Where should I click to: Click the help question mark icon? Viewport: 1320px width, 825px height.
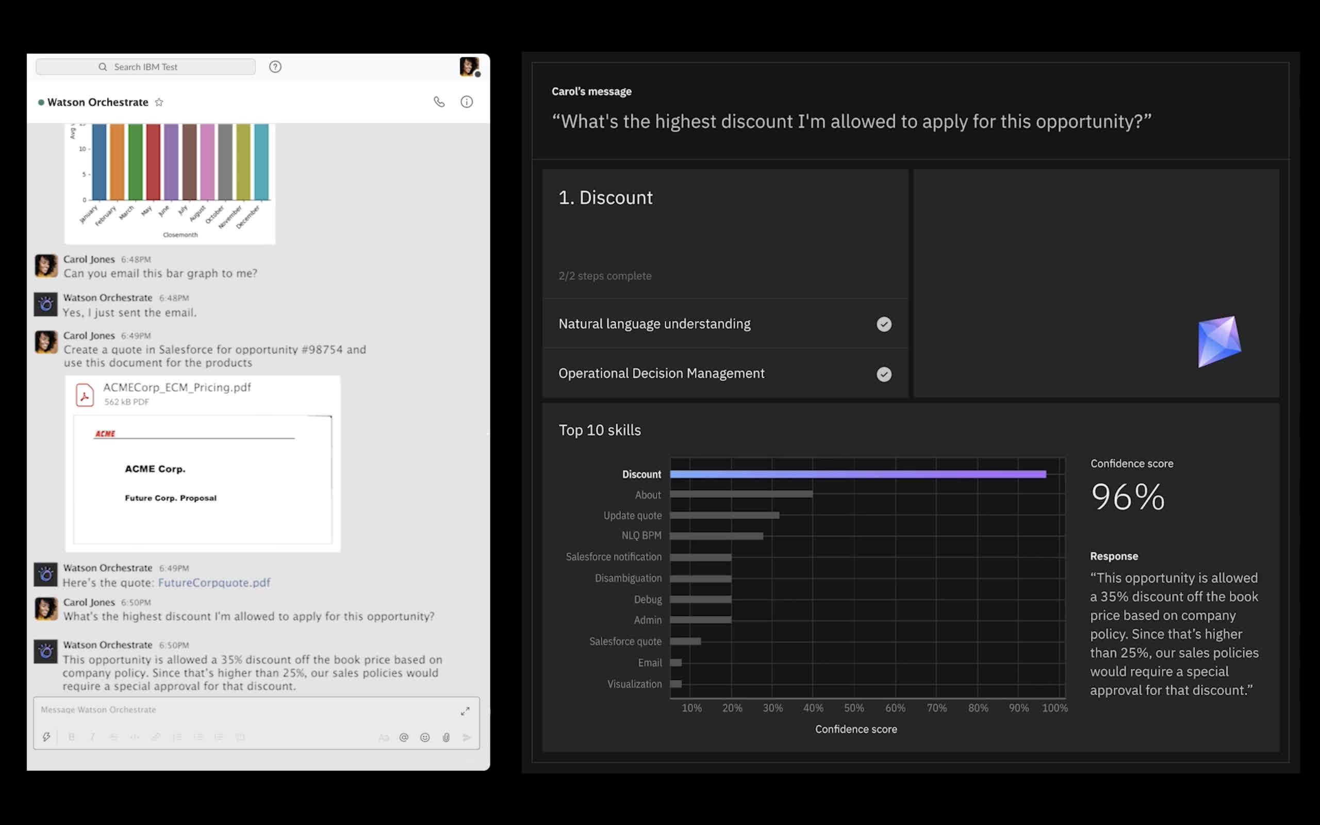point(275,67)
